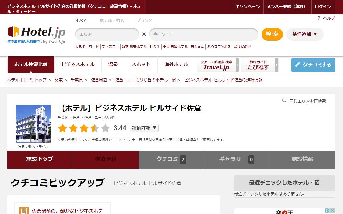Click the 佐倉・ユーカリが丘のホテル・宿 breadcrumb
The width and height of the screenshot is (343, 214).
(145, 80)
